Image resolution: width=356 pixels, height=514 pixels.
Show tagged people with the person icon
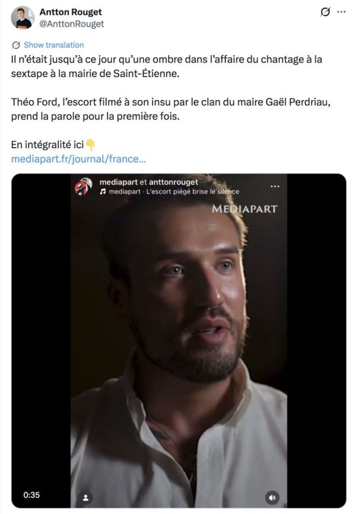86,497
